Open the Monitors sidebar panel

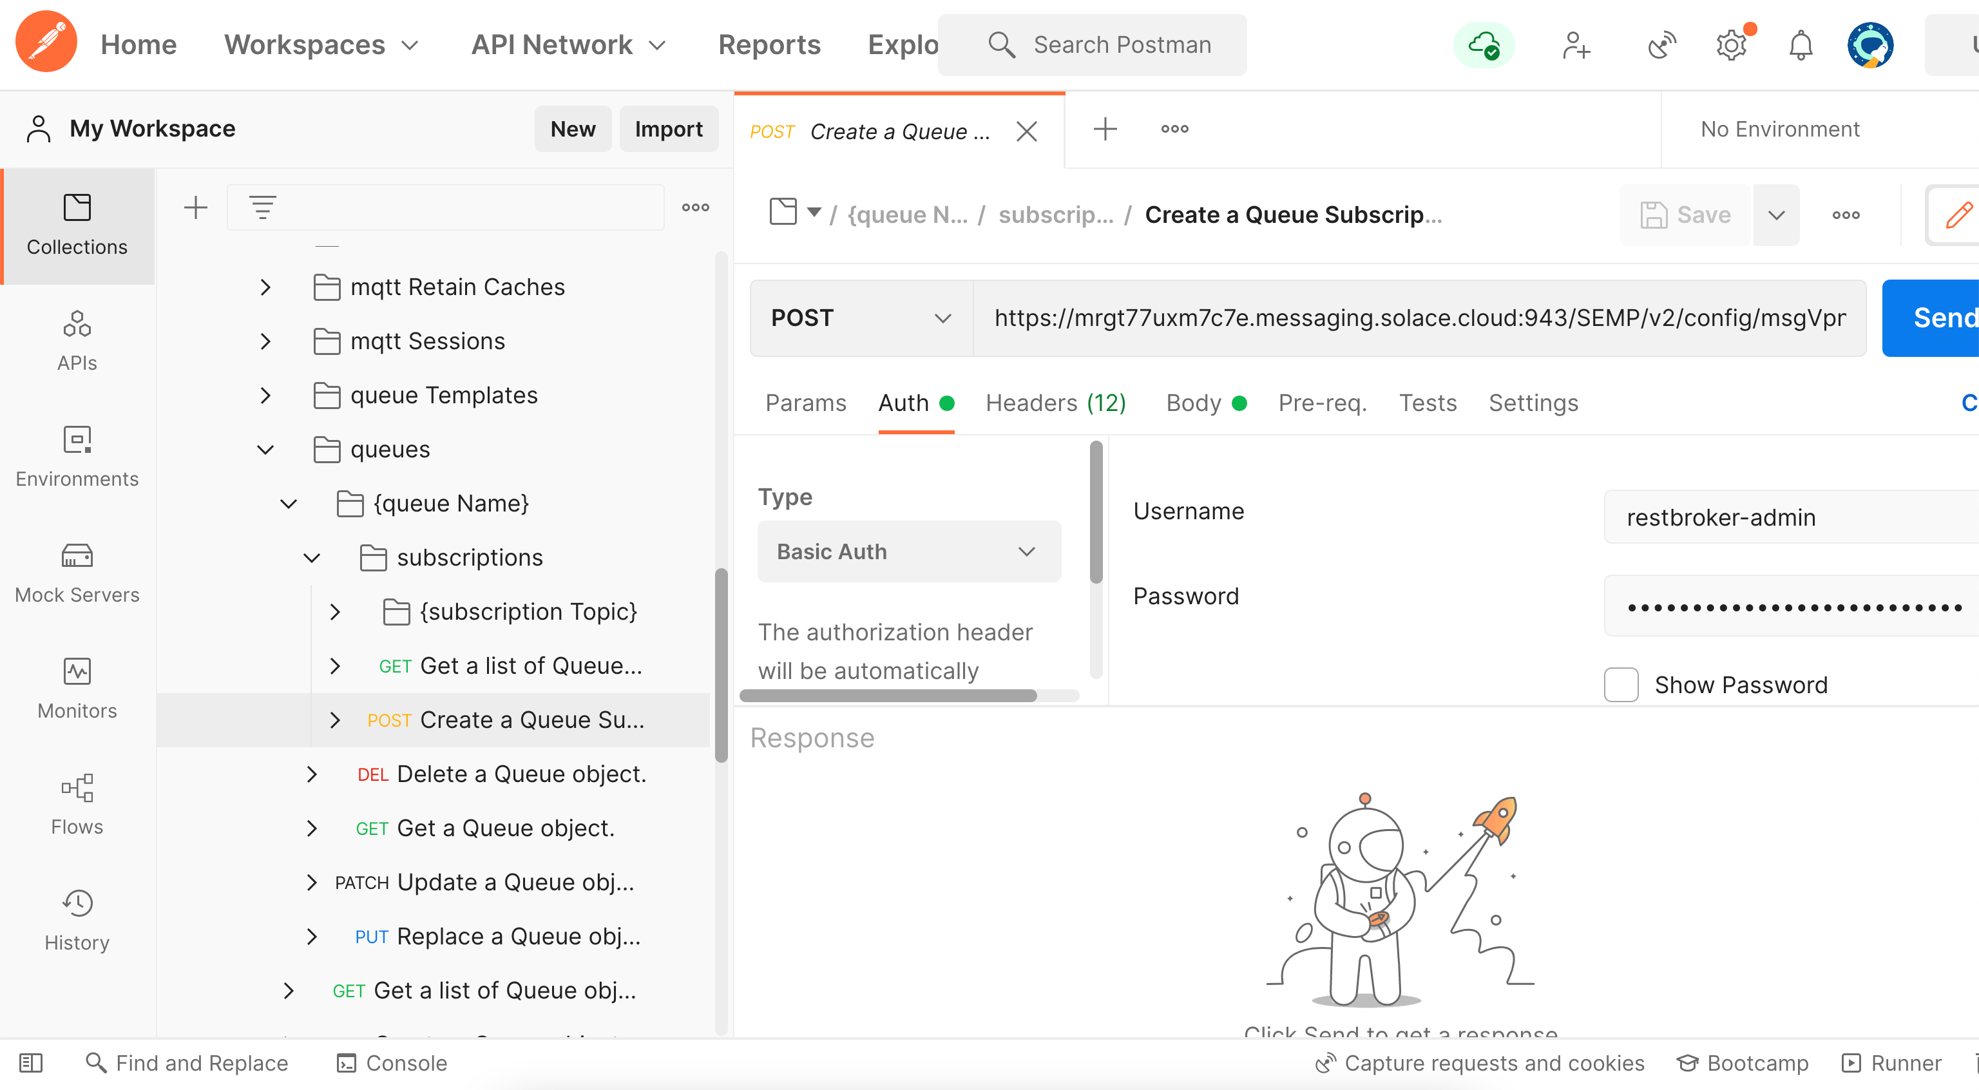(77, 688)
